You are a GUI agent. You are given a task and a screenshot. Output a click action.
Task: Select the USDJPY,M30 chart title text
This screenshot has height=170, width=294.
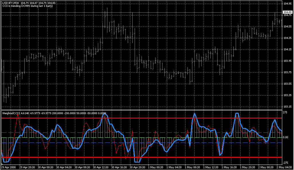coord(11,3)
